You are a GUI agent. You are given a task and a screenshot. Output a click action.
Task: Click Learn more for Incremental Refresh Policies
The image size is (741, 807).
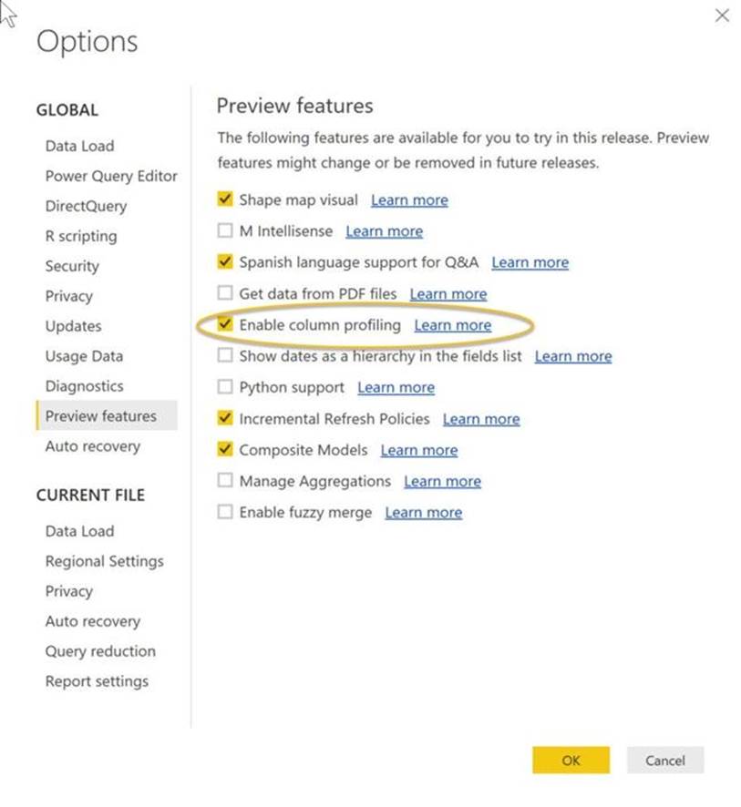point(480,420)
